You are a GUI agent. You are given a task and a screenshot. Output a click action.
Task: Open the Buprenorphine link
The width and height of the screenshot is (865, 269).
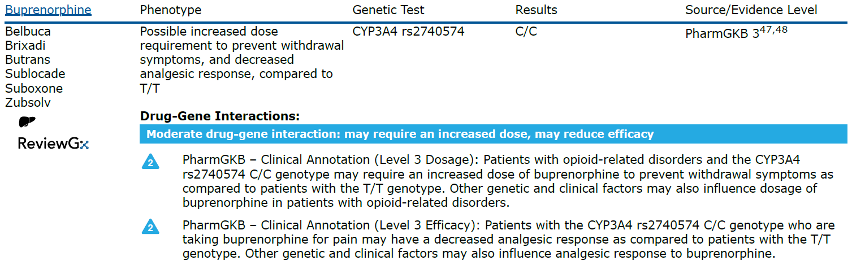tap(48, 10)
